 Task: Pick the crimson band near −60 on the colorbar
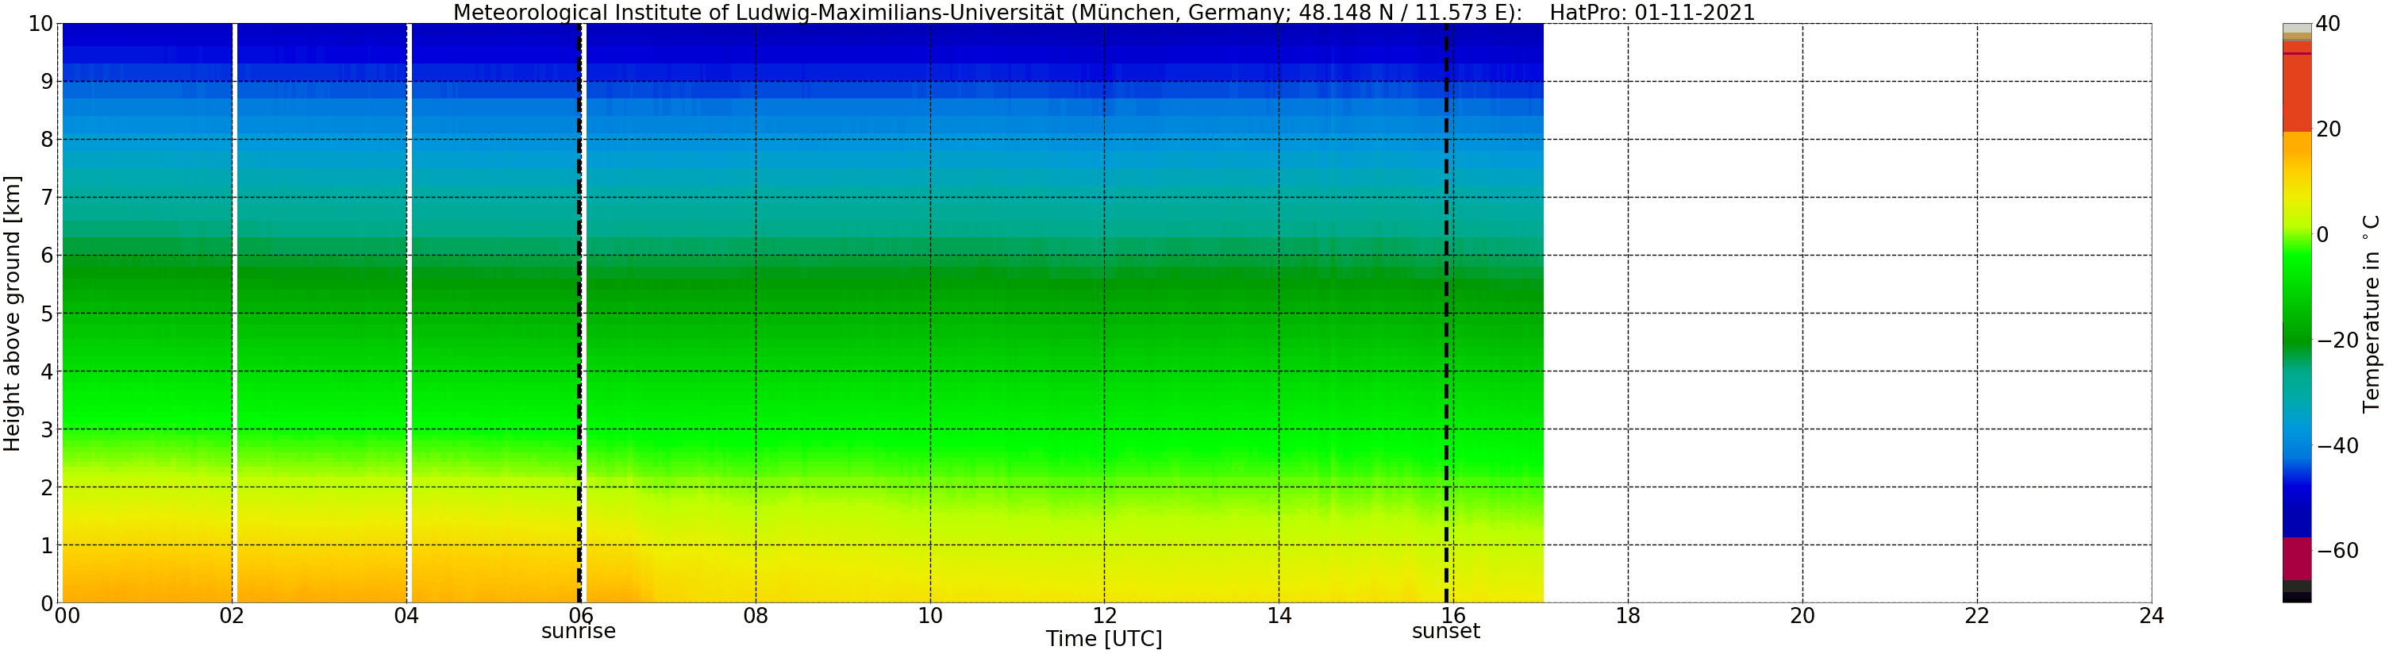[x=2296, y=560]
